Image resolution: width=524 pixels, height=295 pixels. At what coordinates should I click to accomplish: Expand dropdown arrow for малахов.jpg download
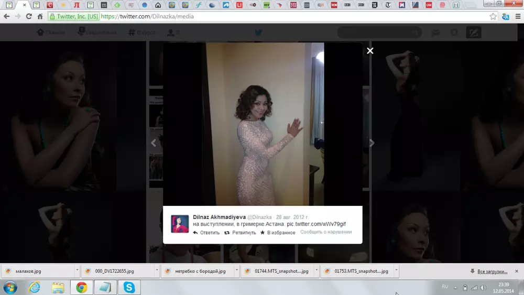tap(77, 271)
